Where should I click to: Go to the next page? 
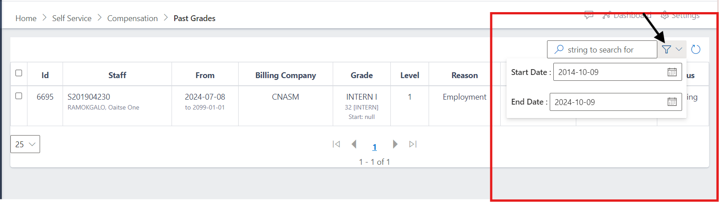coord(395,144)
